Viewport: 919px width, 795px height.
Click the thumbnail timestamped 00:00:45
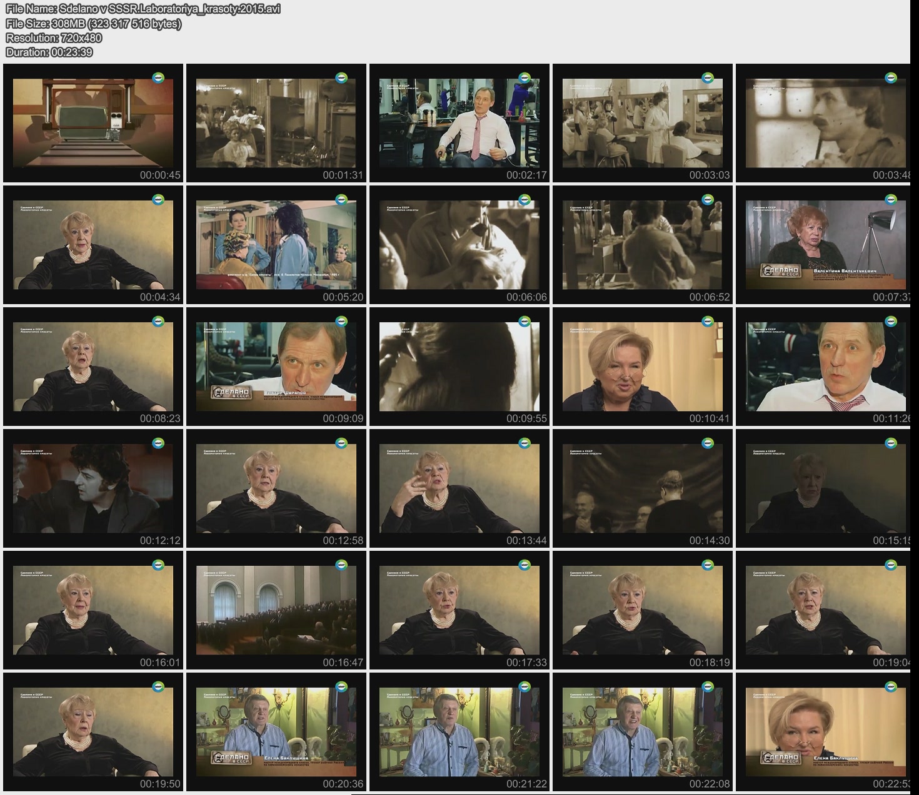[93, 123]
